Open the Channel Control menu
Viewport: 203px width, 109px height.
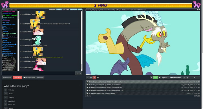29,78
